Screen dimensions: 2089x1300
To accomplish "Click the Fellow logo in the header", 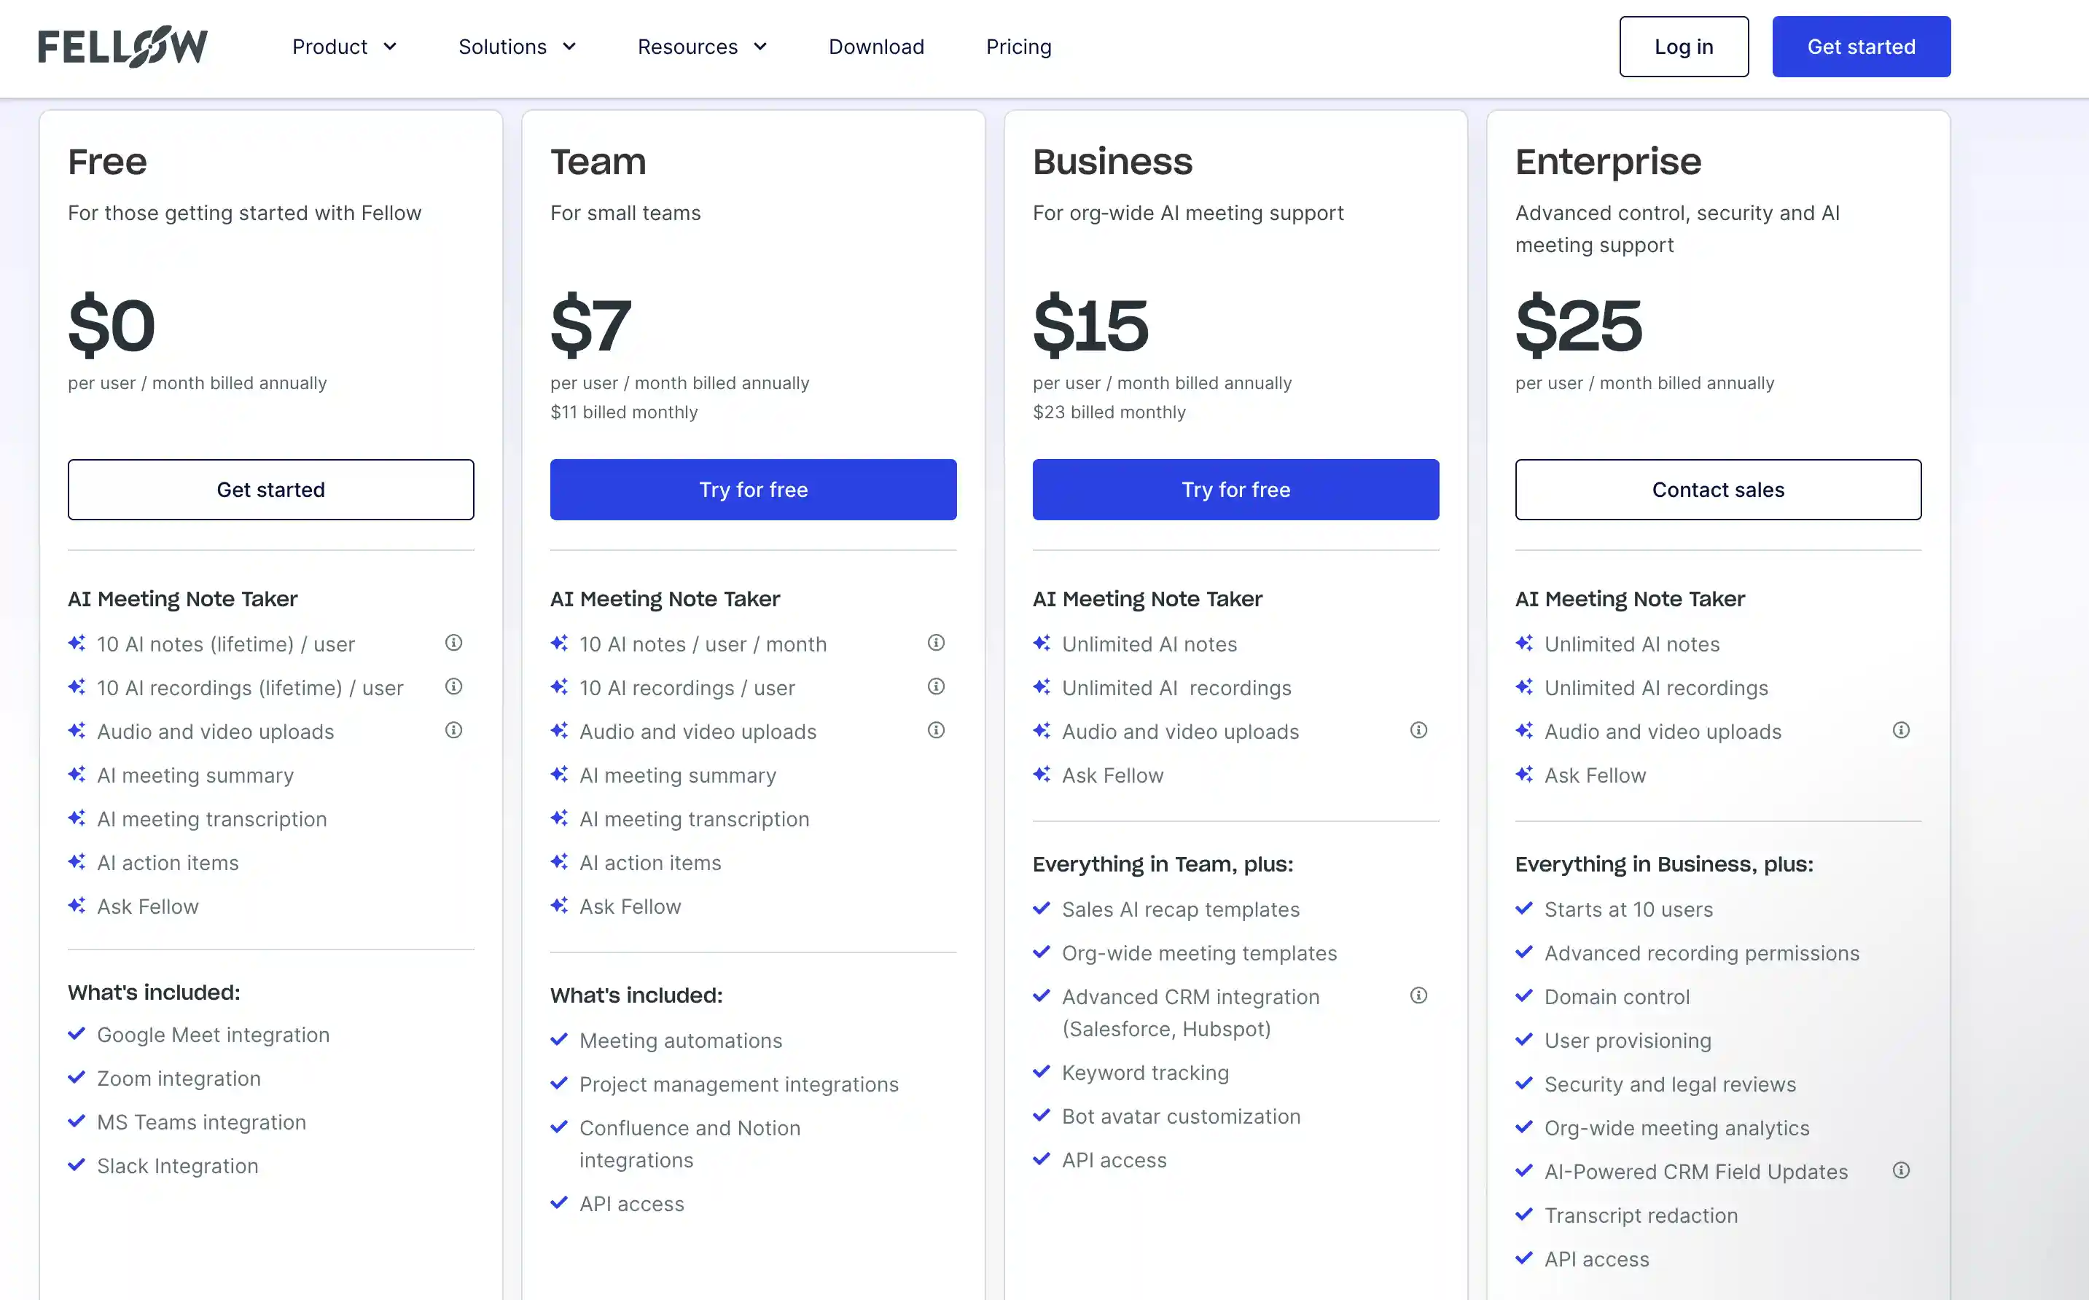I will [123, 47].
